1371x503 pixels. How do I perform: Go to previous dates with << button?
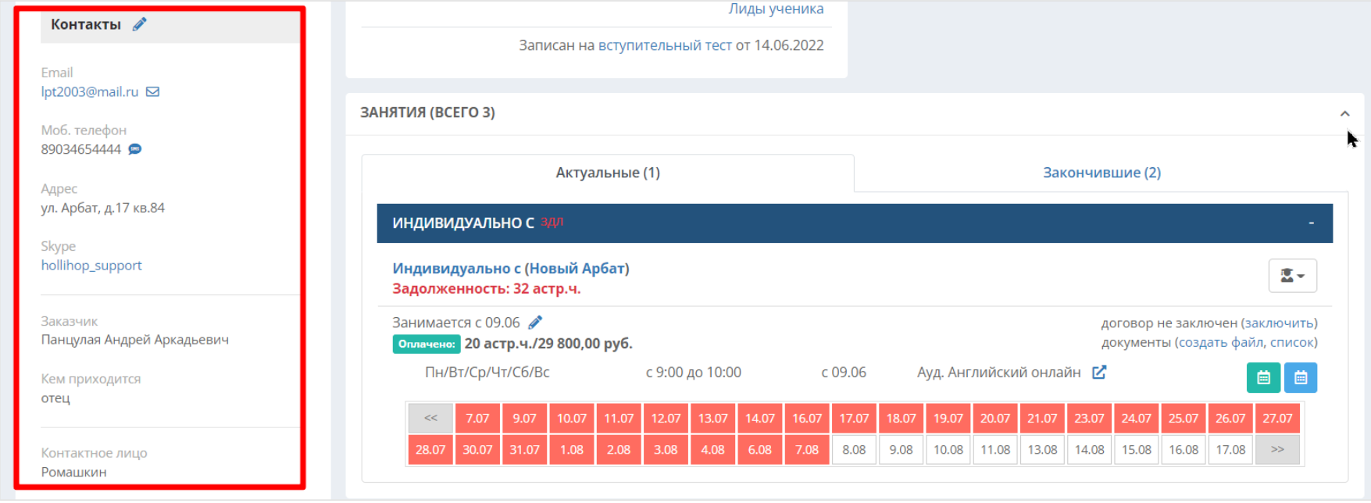pos(430,418)
